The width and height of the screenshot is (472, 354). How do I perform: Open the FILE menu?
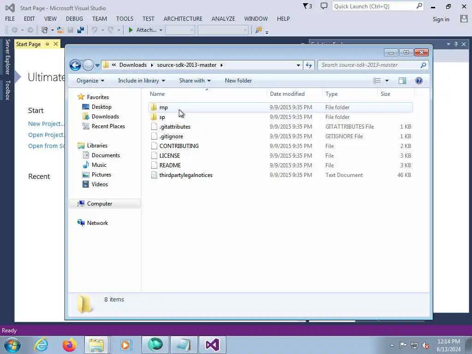pos(10,18)
